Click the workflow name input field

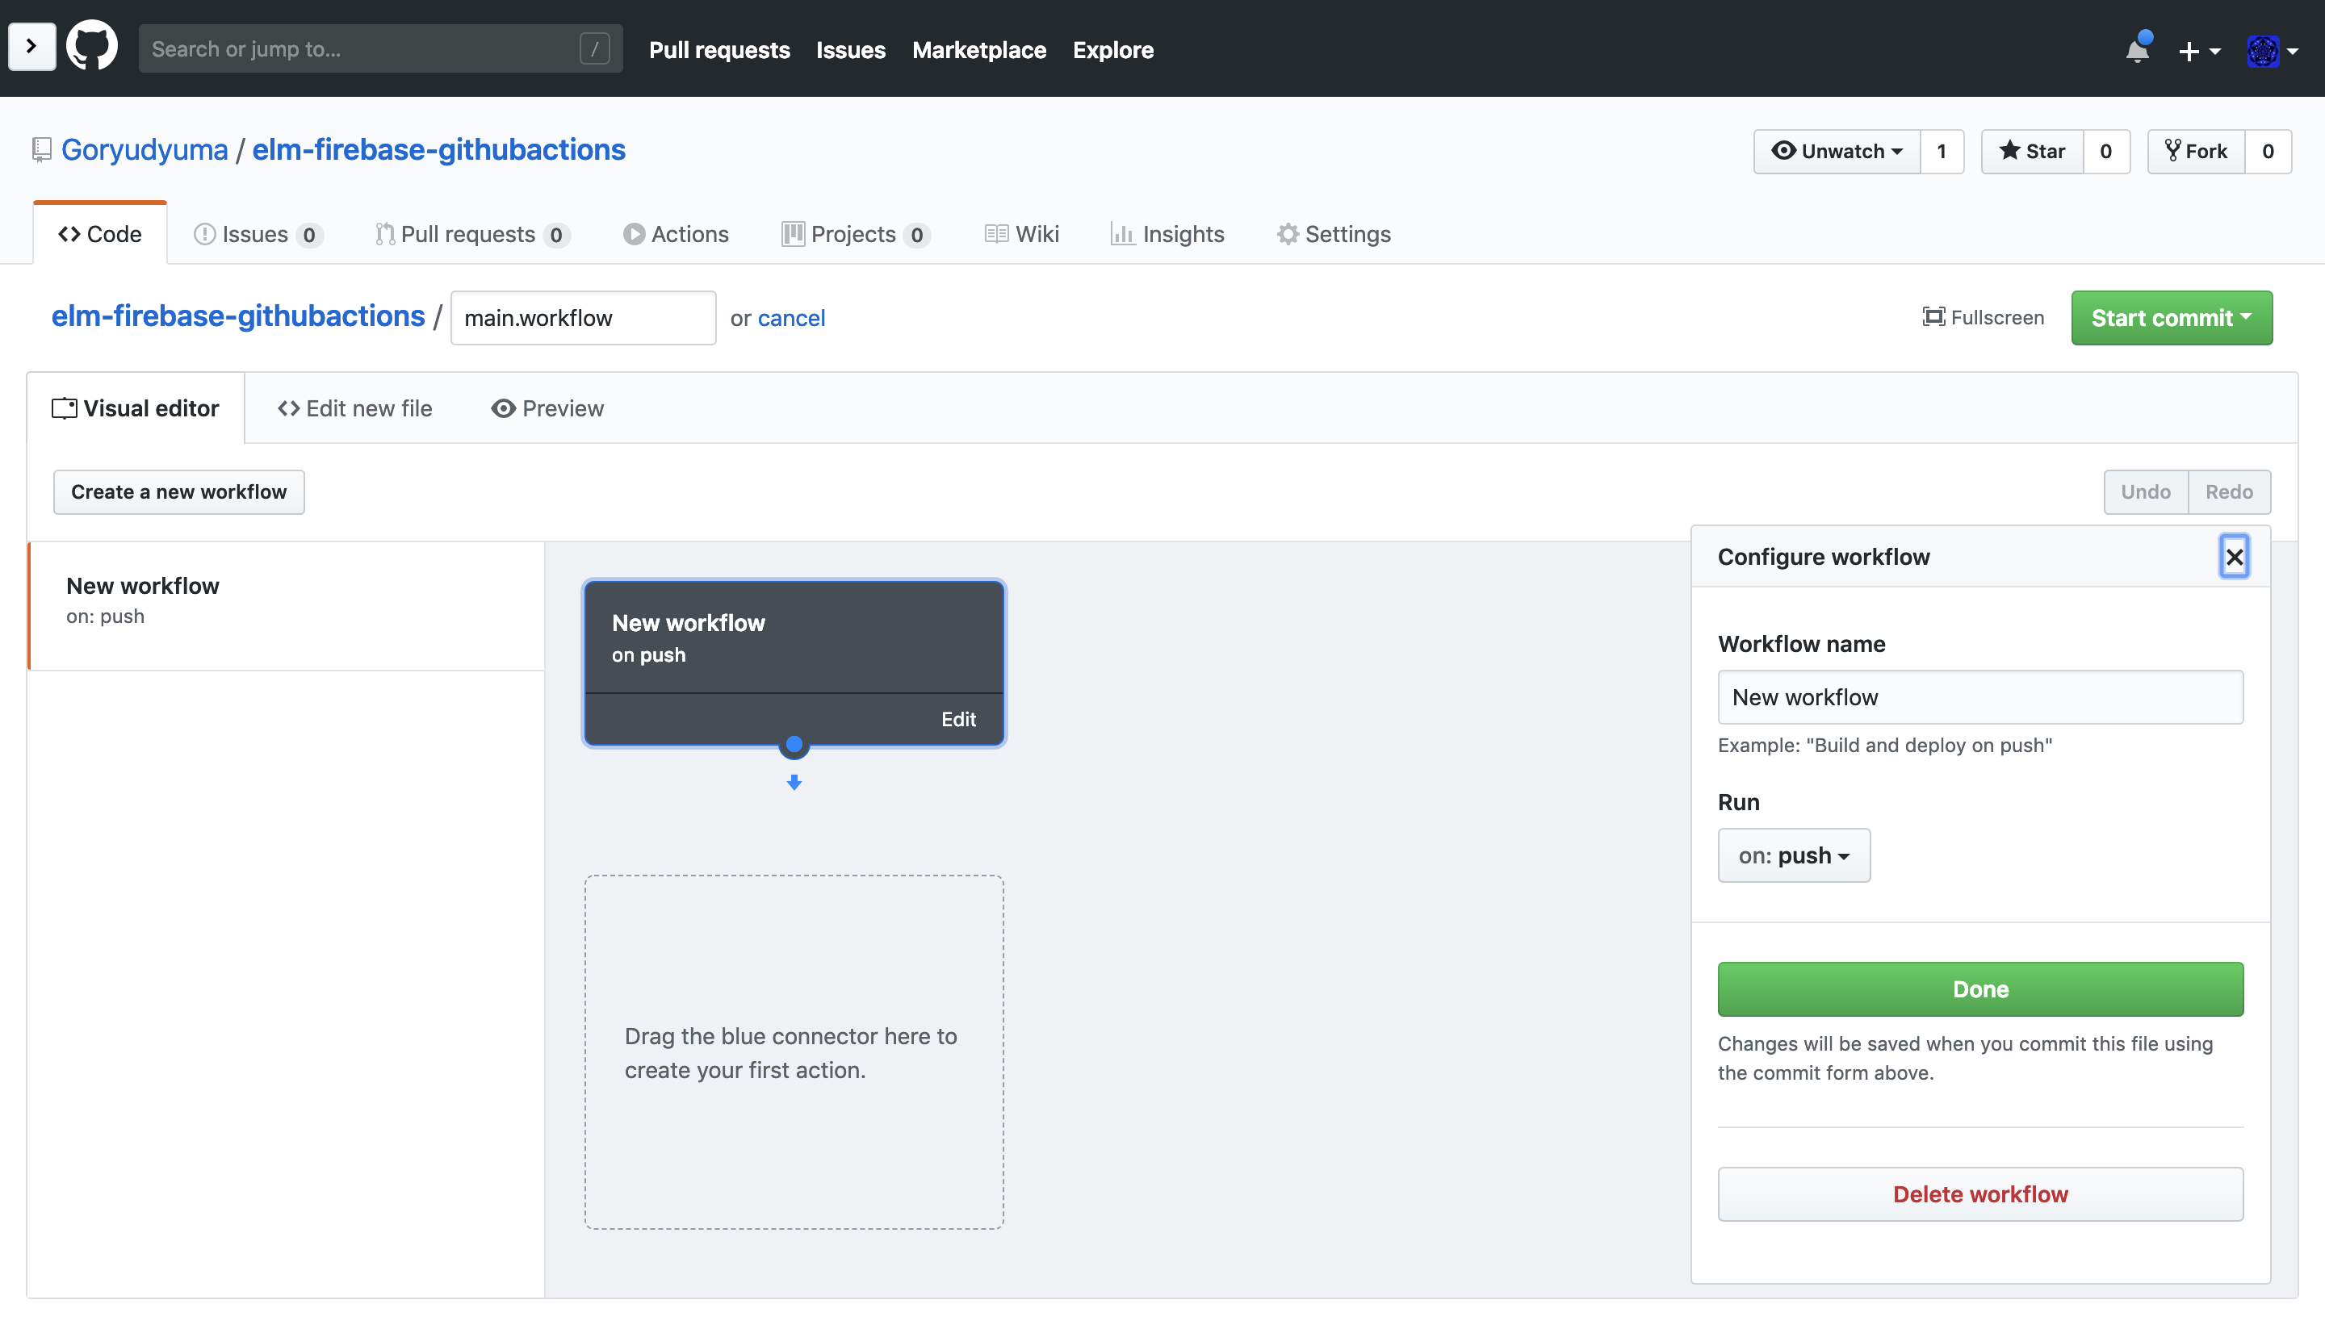[x=1980, y=696]
